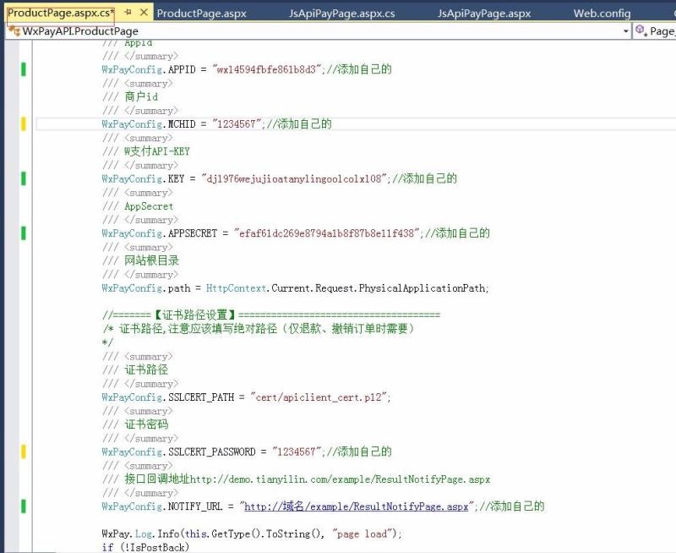Click the demo.tianyilin.com callback URL comment

pos(341,479)
